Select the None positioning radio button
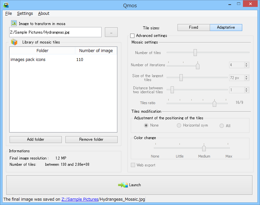This screenshot has width=260, height=205. [x=146, y=125]
